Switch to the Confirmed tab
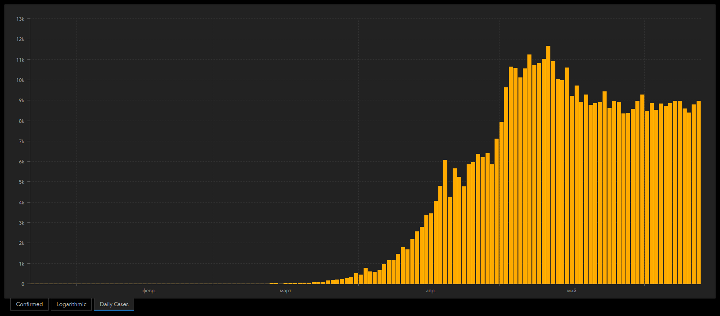 click(29, 304)
